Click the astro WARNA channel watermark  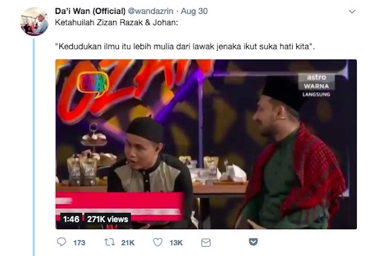point(317,85)
